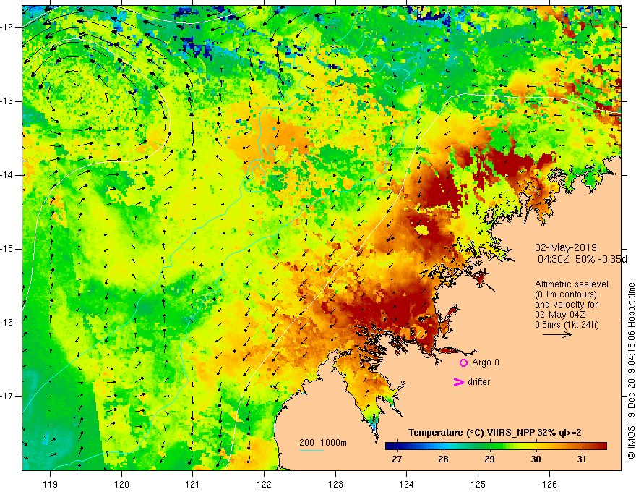This screenshot has height=492, width=636.
Task: Click the latitude axis label -16
Action: pos(7,323)
